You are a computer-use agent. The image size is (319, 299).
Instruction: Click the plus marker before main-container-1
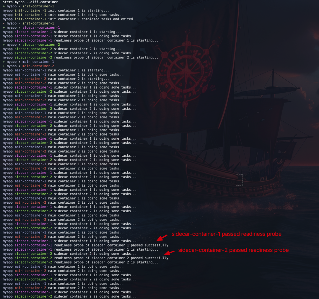pos(4,62)
